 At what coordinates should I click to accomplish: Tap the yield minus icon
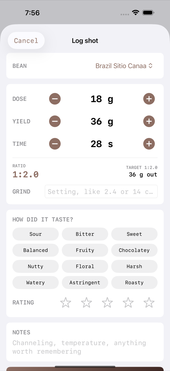click(x=55, y=121)
